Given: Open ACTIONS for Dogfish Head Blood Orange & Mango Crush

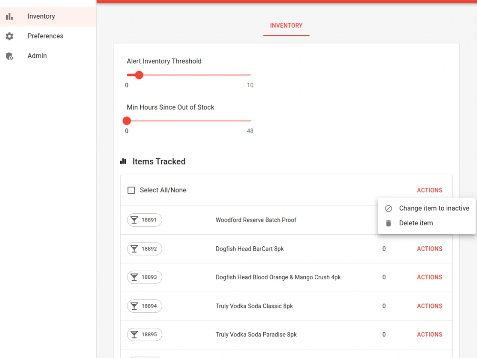Looking at the screenshot, I should [430, 277].
